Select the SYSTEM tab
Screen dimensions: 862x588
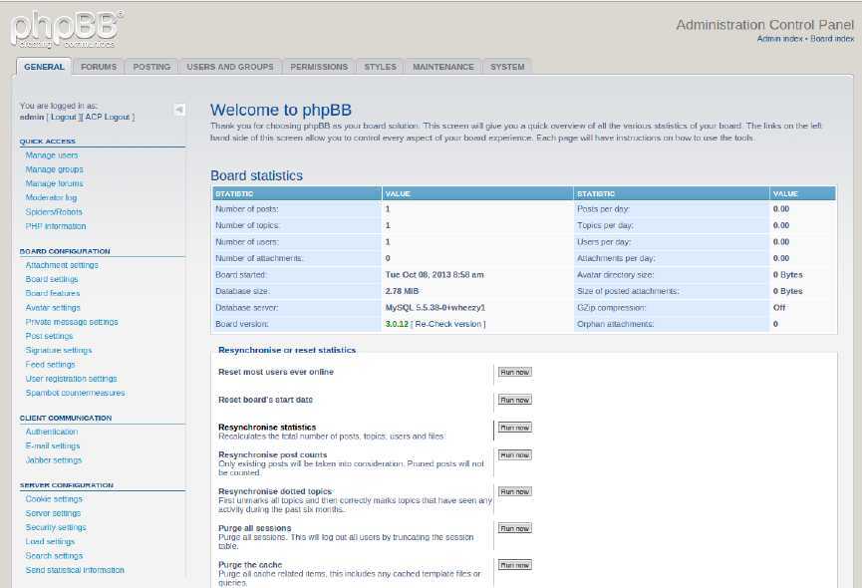(x=506, y=66)
